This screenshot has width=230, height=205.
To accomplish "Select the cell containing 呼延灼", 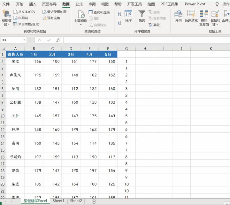I will coord(15,157).
